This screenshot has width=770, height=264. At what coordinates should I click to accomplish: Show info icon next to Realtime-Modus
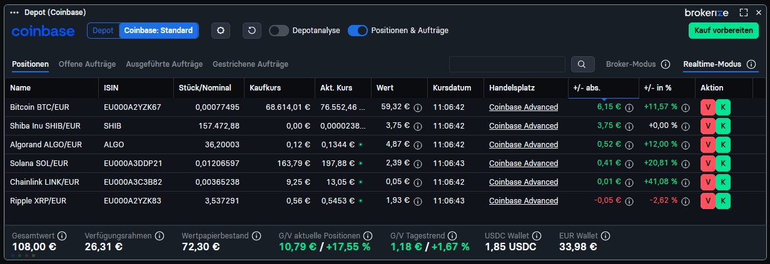[751, 64]
